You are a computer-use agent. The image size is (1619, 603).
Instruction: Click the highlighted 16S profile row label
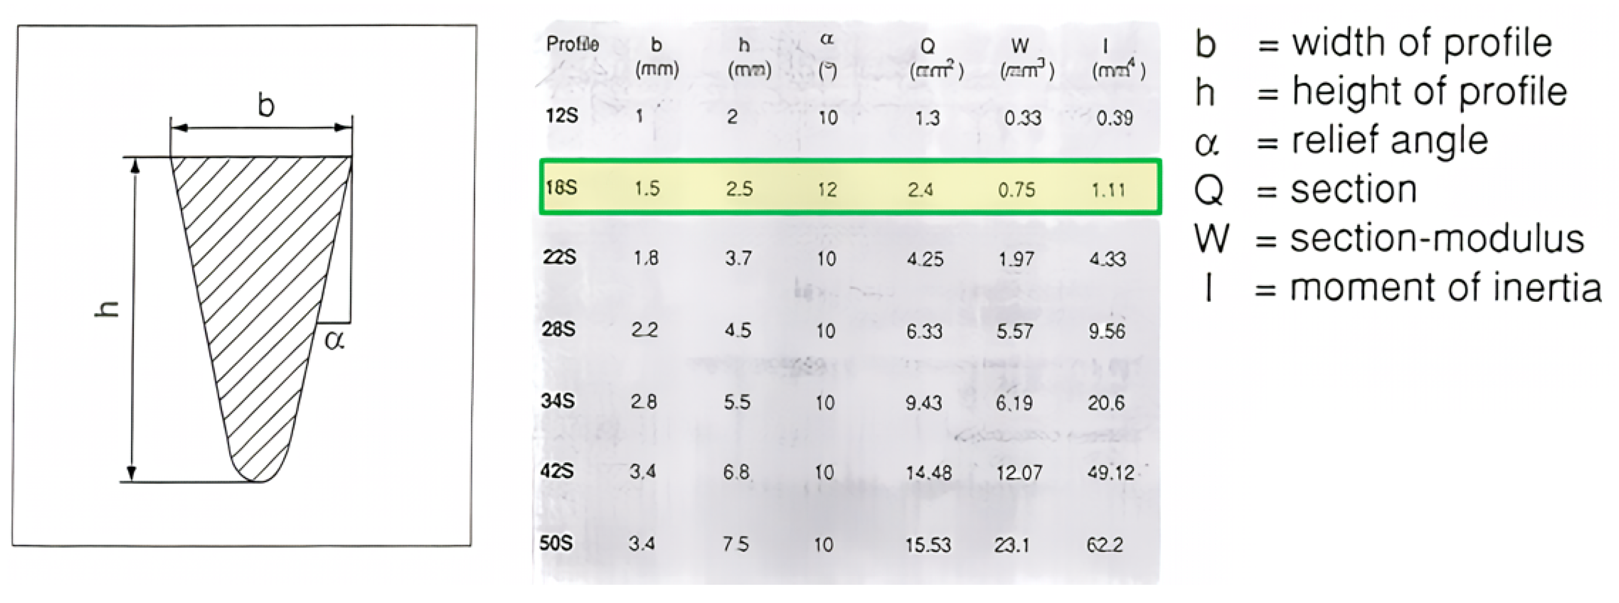click(561, 188)
